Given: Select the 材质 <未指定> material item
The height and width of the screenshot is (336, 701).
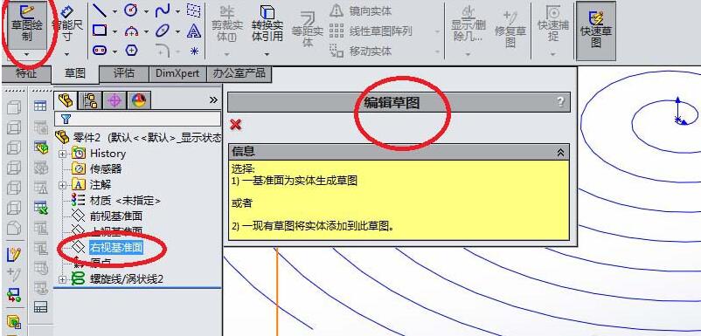Looking at the screenshot, I should click(x=115, y=201).
